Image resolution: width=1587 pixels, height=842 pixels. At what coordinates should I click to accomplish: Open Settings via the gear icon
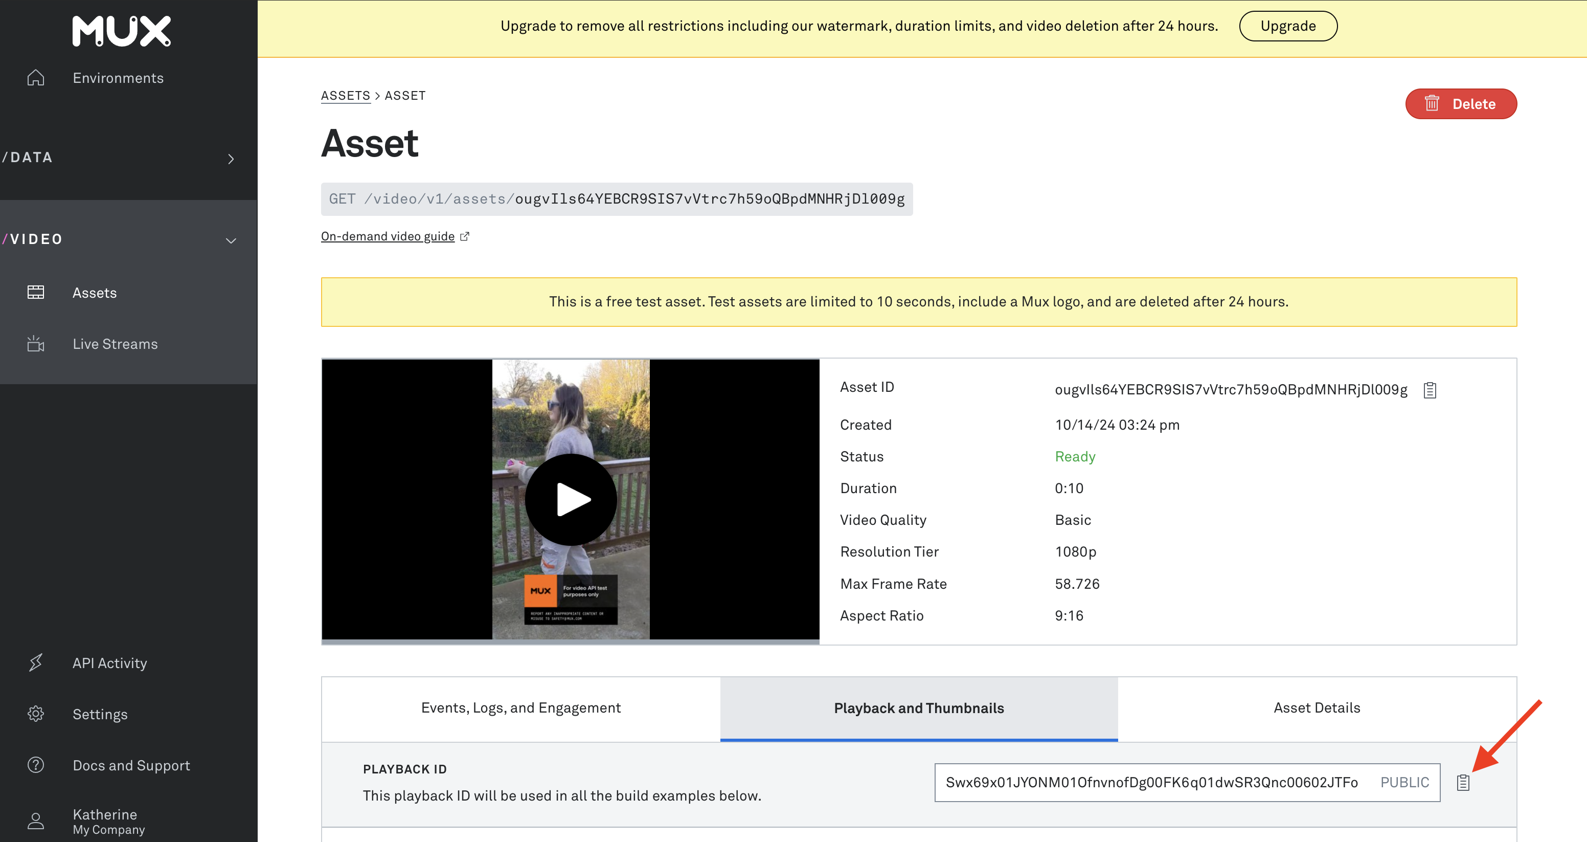36,714
